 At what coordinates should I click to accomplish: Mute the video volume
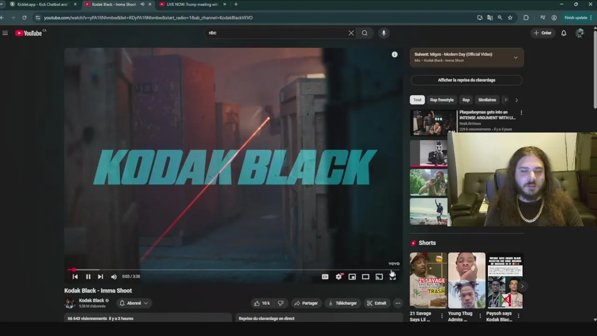click(114, 277)
